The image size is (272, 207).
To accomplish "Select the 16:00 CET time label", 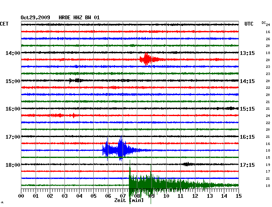I will (13, 109).
